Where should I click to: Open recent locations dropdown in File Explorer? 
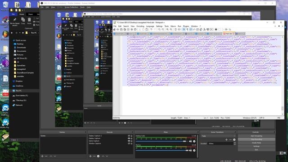(20, 33)
